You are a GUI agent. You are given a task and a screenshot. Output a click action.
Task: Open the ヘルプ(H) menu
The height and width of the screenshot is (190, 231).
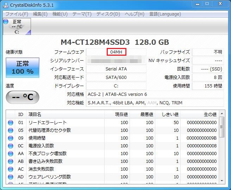[x=135, y=14]
